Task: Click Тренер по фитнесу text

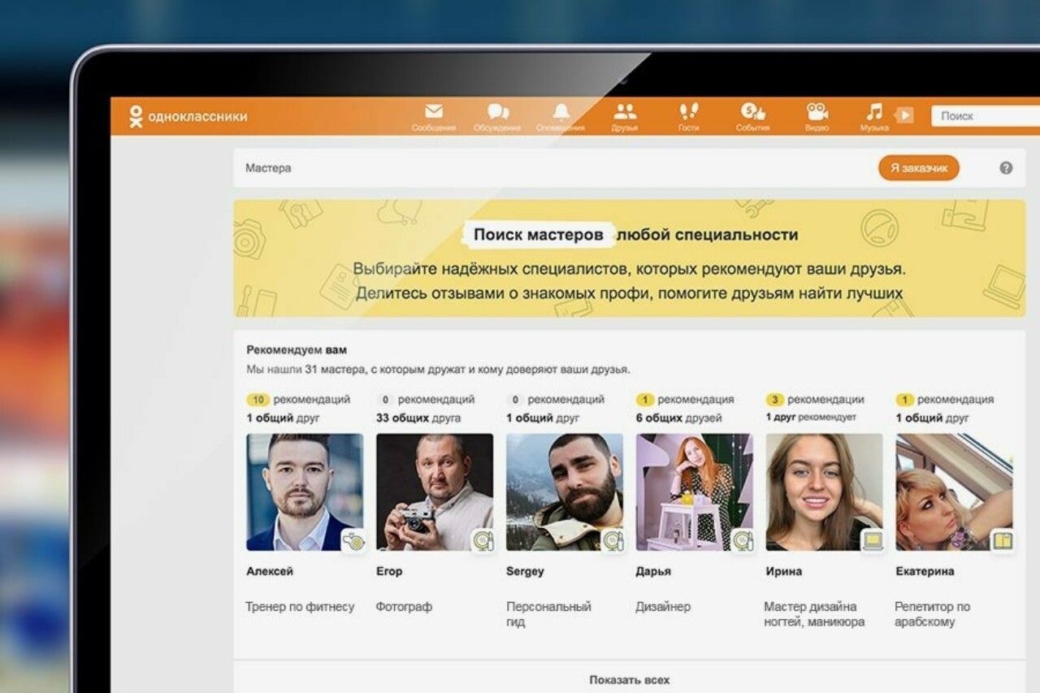Action: 301,607
